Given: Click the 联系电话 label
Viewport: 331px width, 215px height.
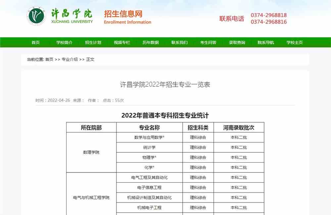Looking at the screenshot, I should 232,19.
